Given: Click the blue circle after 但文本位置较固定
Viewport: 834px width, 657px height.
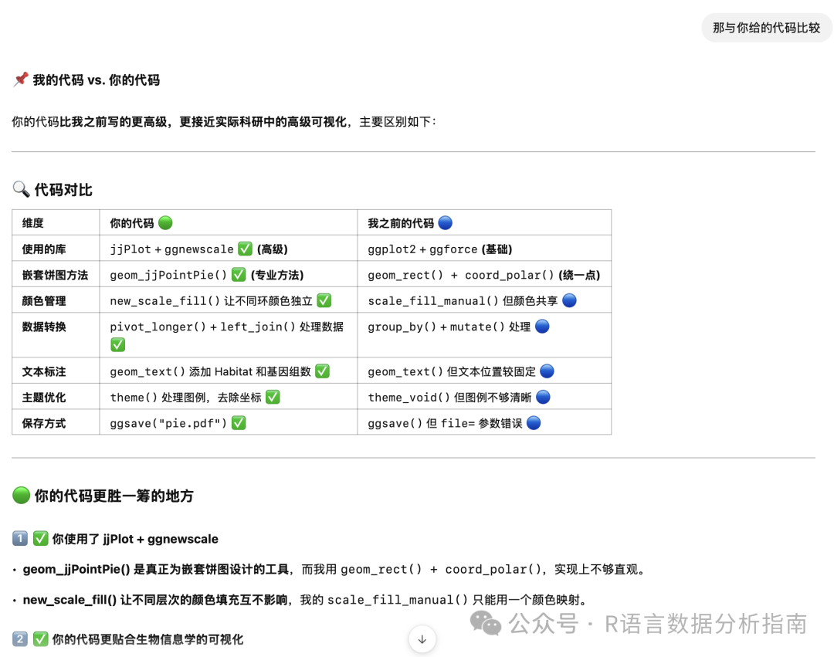Looking at the screenshot, I should (547, 371).
